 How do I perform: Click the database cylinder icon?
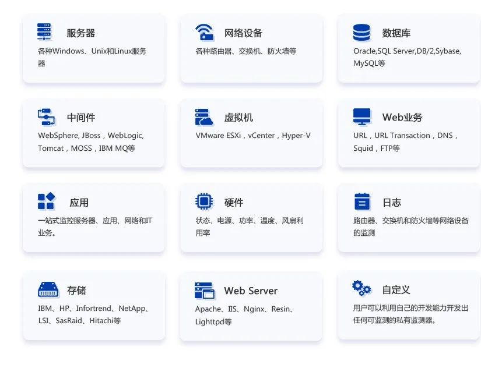(361, 33)
